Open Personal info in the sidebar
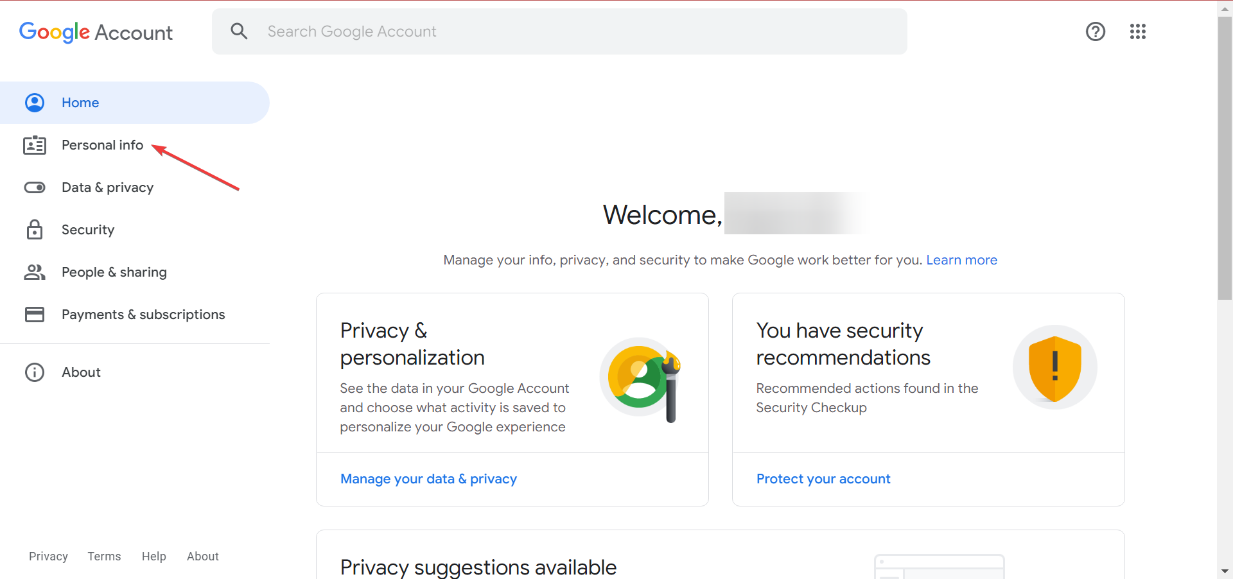 pos(135,145)
